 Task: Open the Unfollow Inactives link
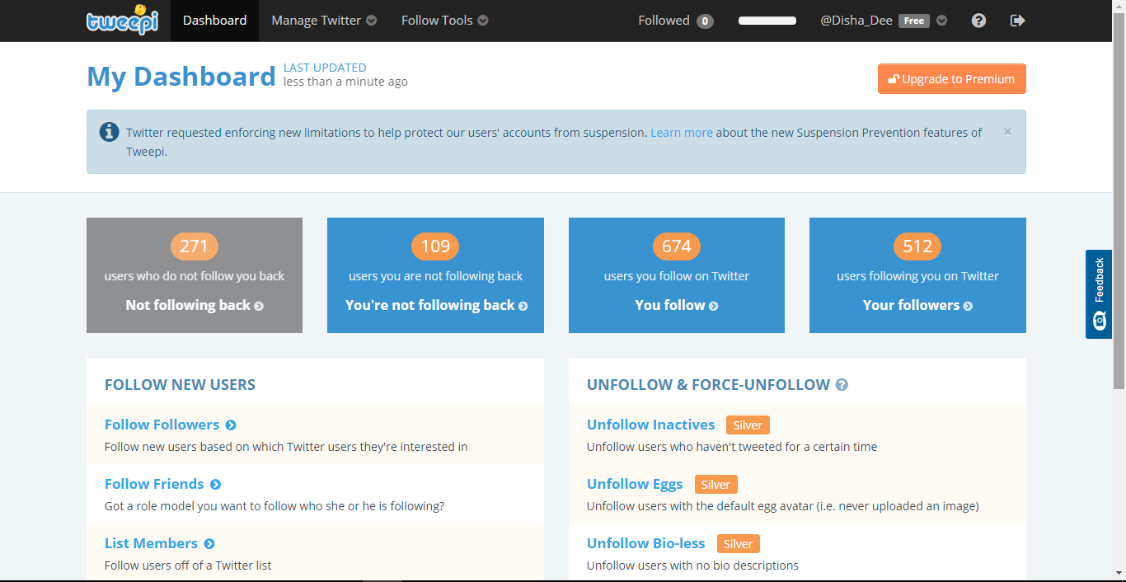tap(650, 425)
